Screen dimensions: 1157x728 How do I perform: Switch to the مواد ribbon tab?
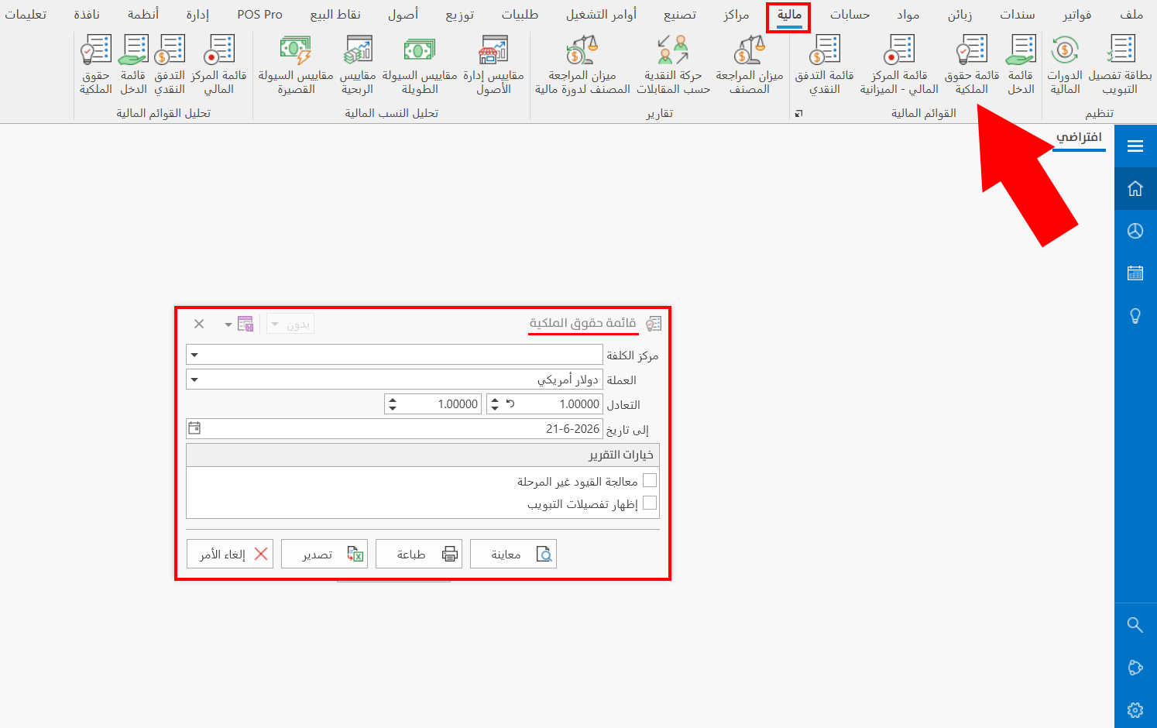coord(908,15)
